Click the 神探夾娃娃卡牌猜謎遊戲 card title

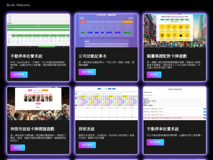(x=32, y=129)
